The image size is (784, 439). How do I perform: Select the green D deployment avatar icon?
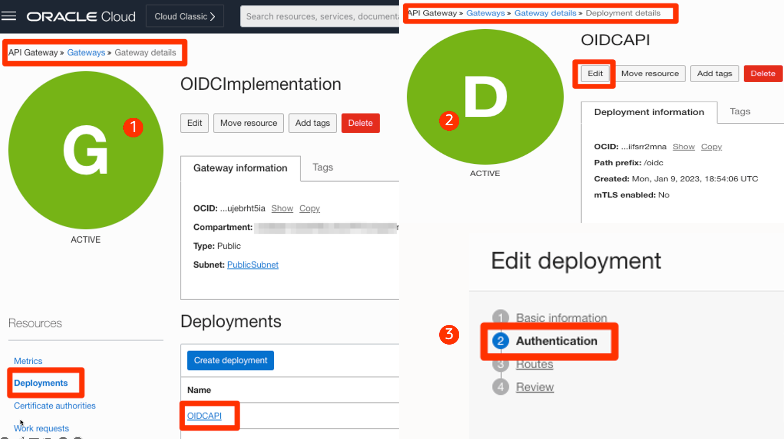click(485, 96)
